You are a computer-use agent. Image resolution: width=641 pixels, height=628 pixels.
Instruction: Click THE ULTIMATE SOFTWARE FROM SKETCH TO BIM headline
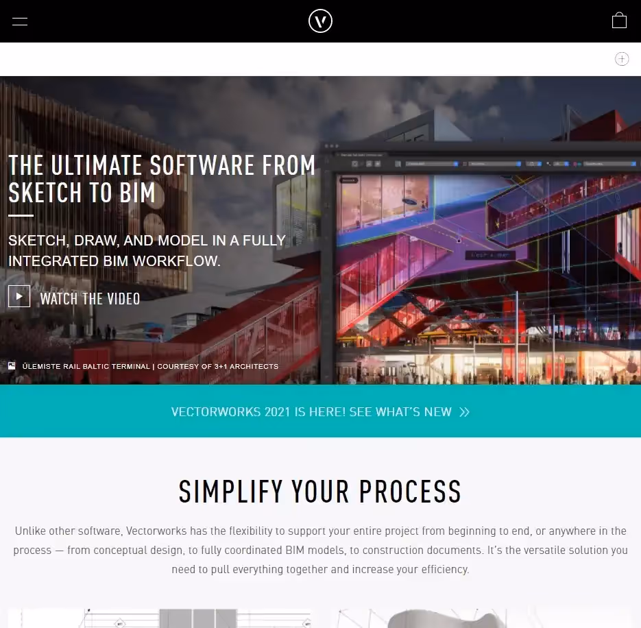pos(162,178)
